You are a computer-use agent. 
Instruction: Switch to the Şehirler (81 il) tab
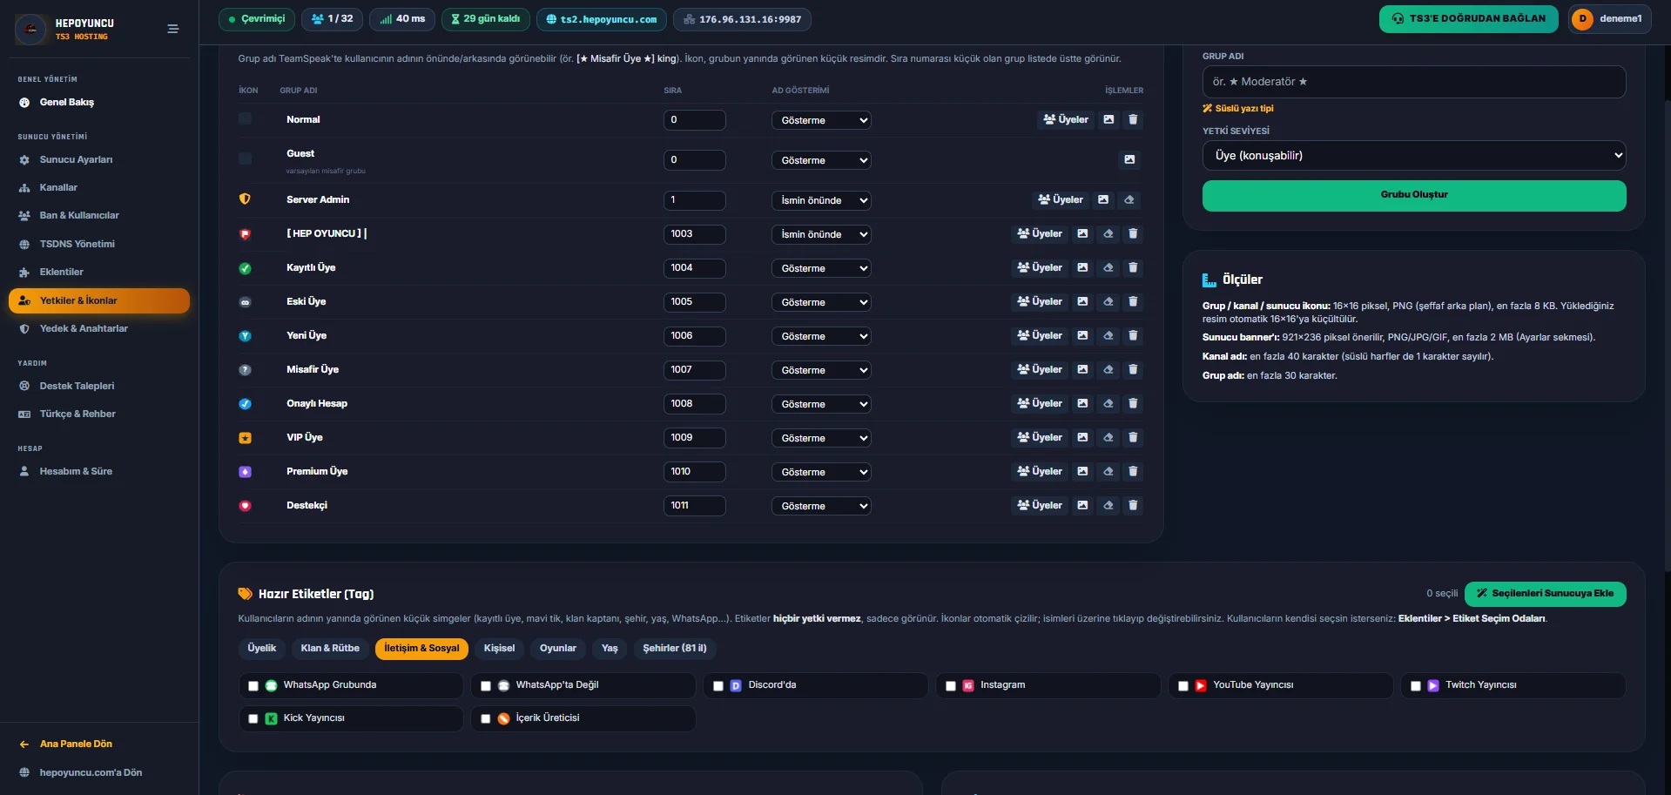675,649
